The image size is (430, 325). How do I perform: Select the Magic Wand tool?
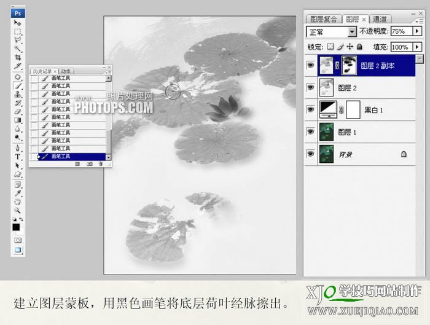pos(18,49)
